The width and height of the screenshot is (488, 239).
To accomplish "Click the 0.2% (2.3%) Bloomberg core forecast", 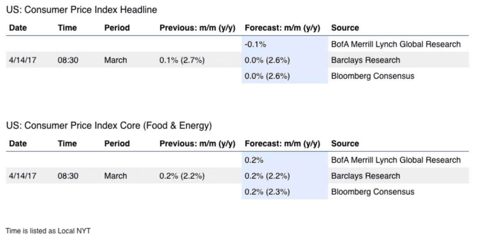I will 267,192.
